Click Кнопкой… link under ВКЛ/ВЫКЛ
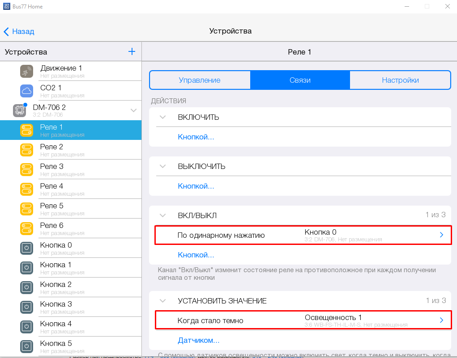The image size is (457, 358). click(x=196, y=255)
